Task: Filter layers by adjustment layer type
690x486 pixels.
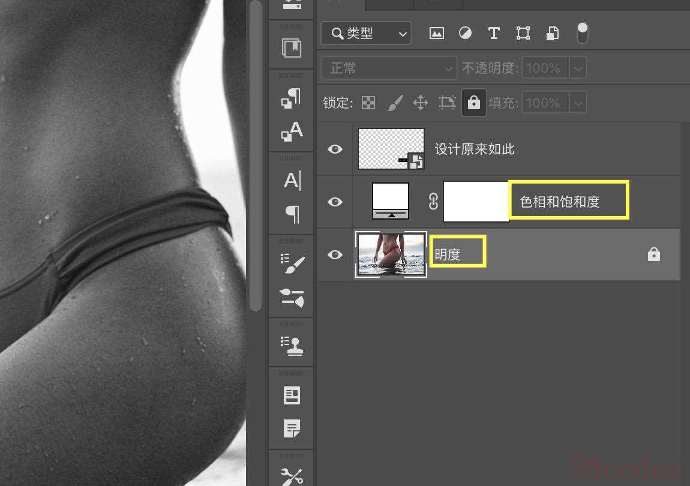Action: [x=465, y=33]
